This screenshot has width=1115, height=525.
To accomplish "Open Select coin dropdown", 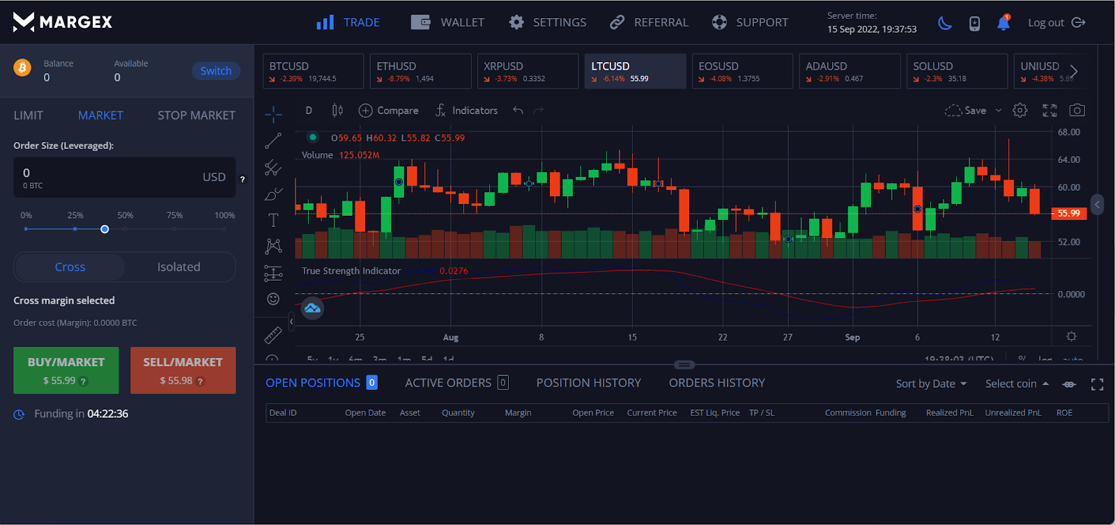I will [x=1017, y=384].
